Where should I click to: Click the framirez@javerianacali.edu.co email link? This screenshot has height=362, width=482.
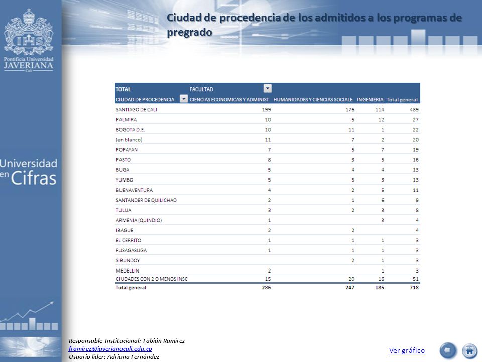[110, 349]
